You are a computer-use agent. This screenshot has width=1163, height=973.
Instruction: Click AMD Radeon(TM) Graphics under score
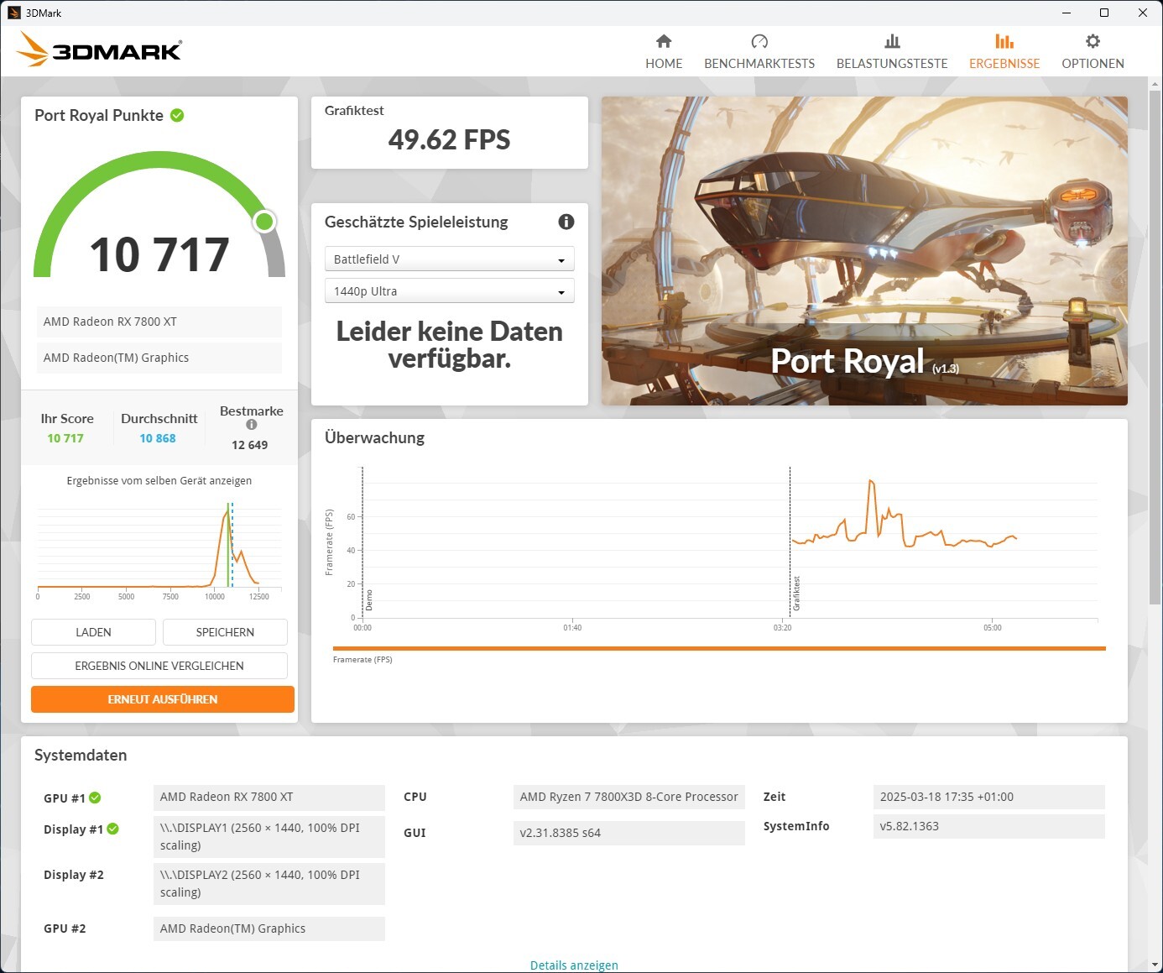tap(159, 358)
